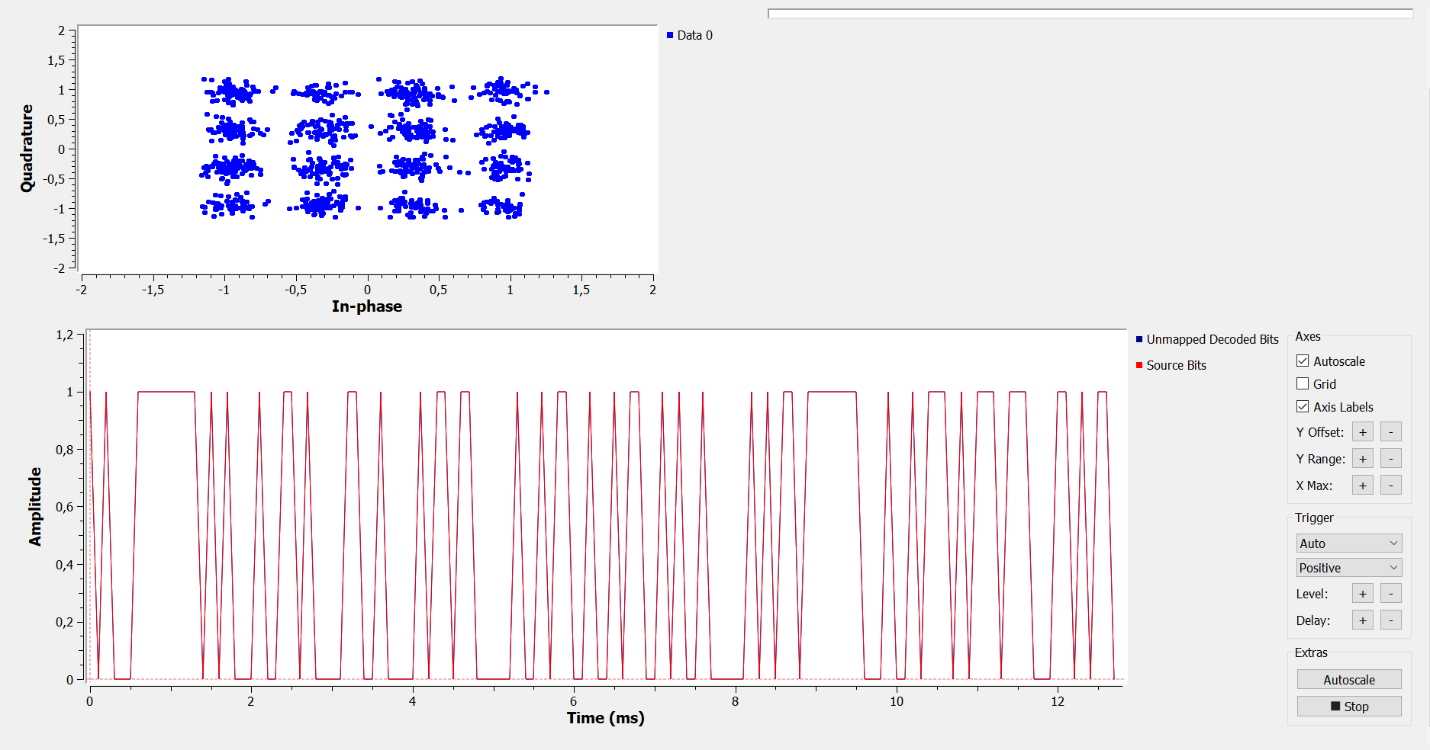Screen dimensions: 1430x750
Task: Decrease X Max with minus button
Action: click(1391, 486)
